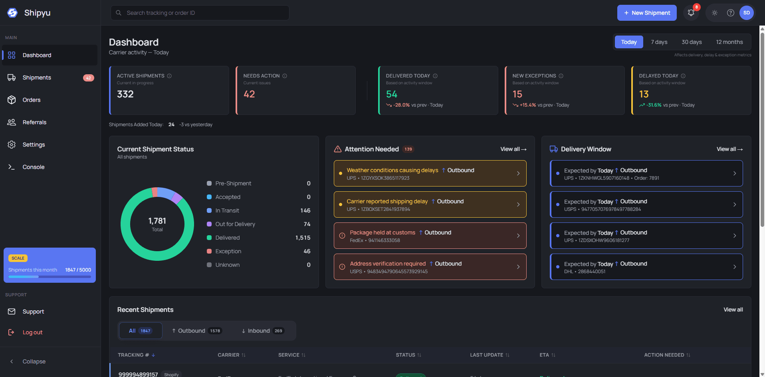Image resolution: width=765 pixels, height=377 pixels.
Task: Click the Attention Needed warning triangle icon
Action: pos(338,149)
